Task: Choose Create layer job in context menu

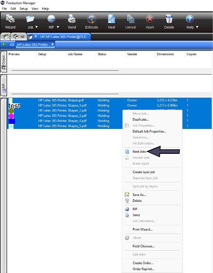Action: 144,172
